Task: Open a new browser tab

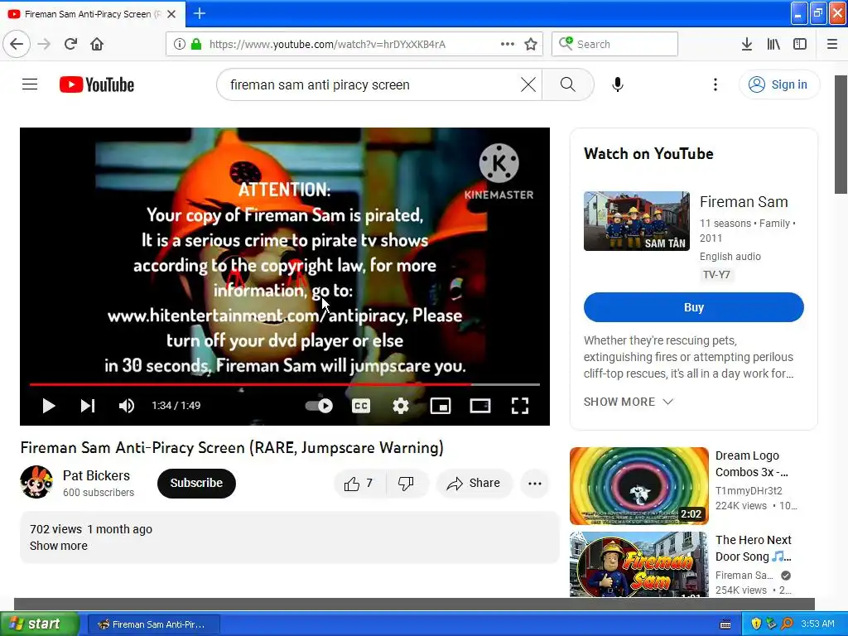Action: pyautogui.click(x=199, y=13)
